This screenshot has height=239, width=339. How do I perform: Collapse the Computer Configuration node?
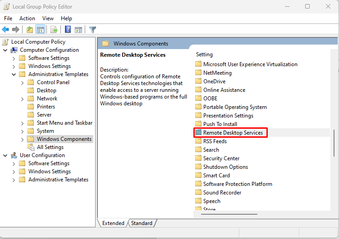click(5, 50)
